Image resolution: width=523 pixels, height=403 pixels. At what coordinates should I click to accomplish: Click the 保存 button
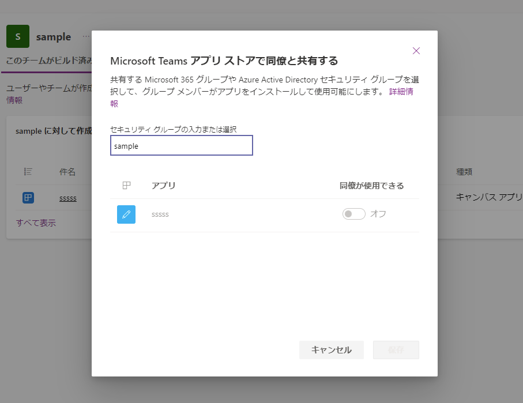396,349
